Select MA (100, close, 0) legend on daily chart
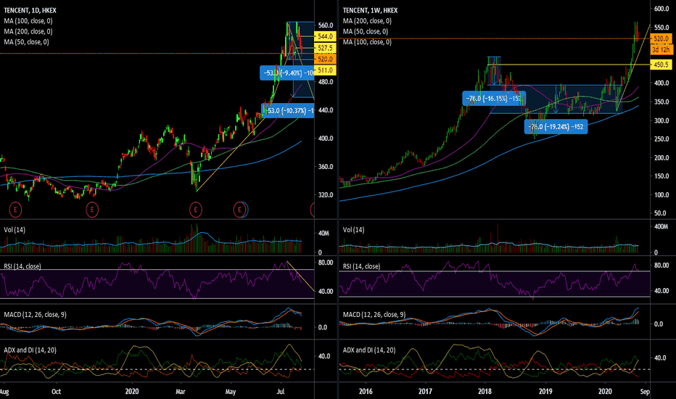Screen dimensions: 676x399 point(28,21)
